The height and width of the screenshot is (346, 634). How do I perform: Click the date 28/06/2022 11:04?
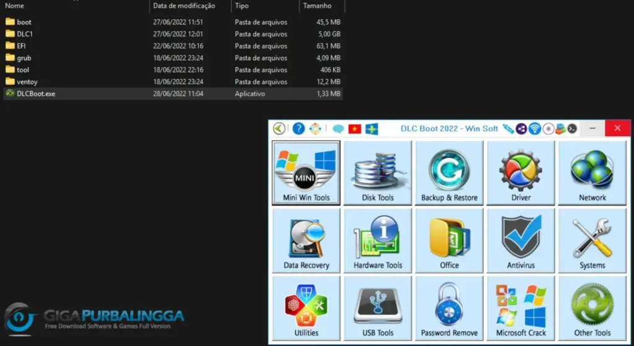(x=178, y=94)
